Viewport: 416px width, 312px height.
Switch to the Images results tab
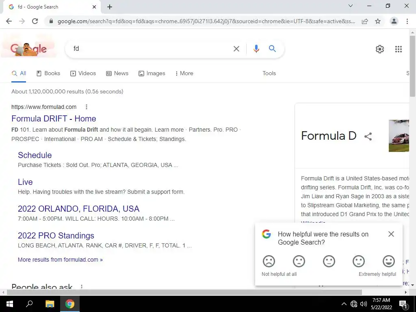pyautogui.click(x=152, y=74)
